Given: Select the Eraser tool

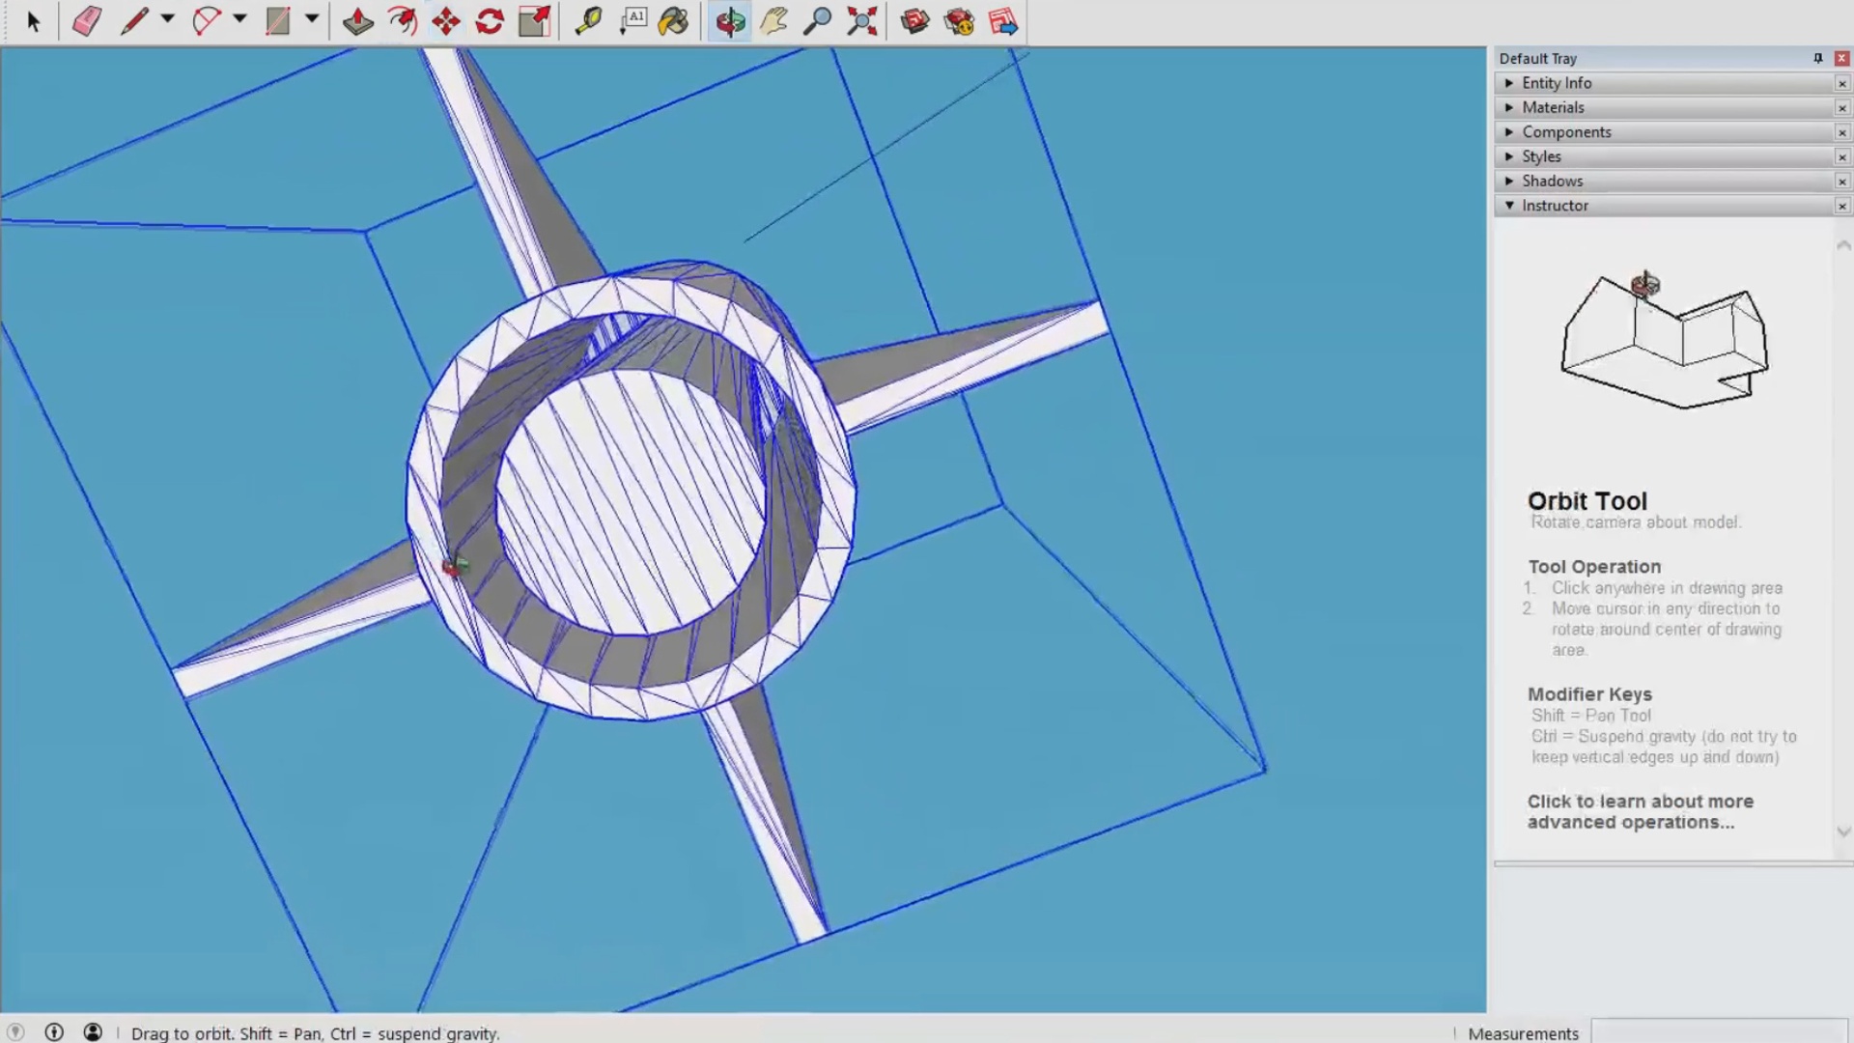Looking at the screenshot, I should click(87, 21).
